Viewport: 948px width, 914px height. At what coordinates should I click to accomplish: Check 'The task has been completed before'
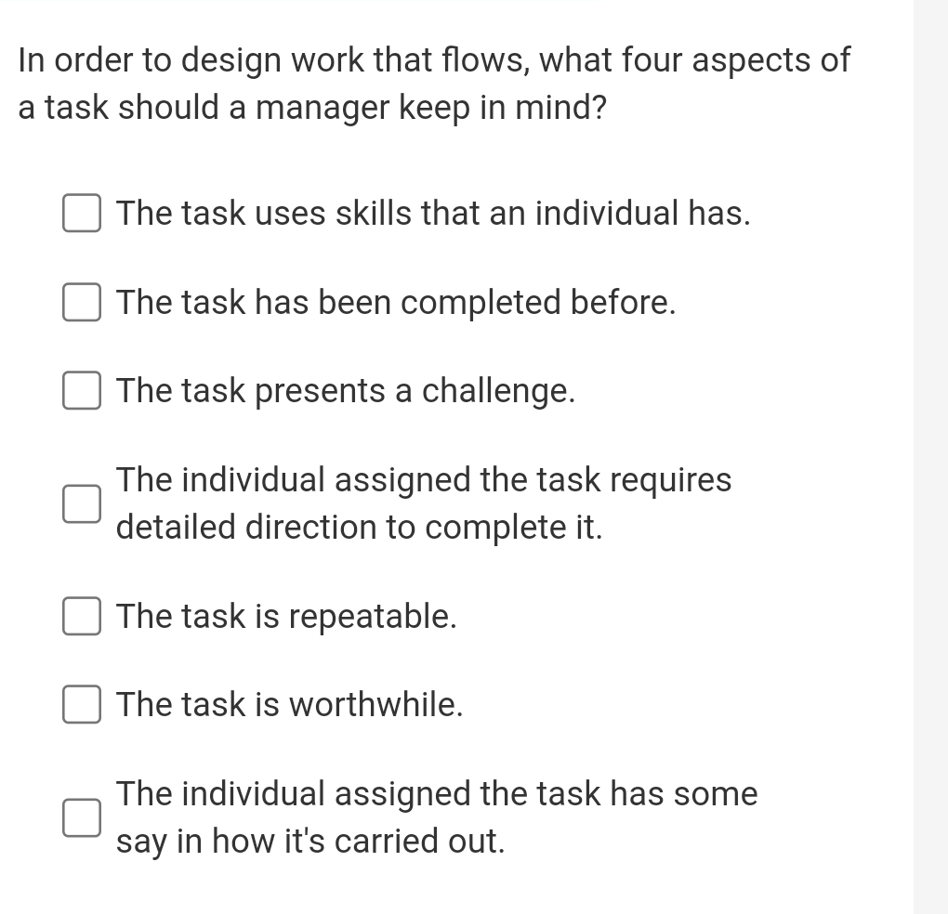(81, 301)
